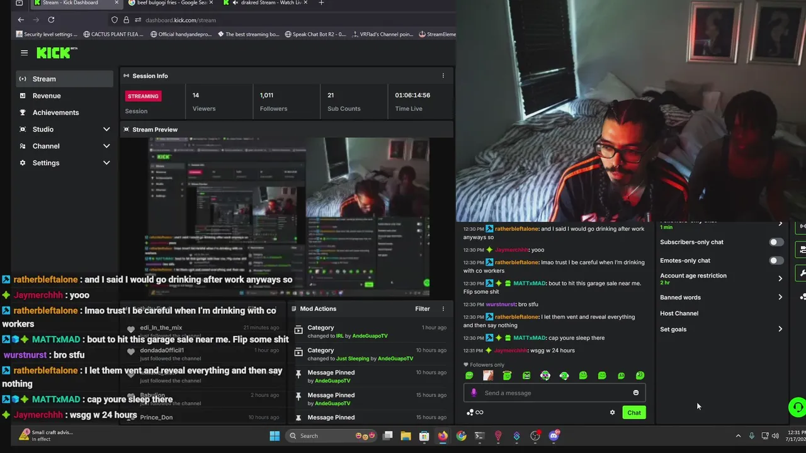Open Session Info three-dot options
This screenshot has height=453, width=806.
443,75
